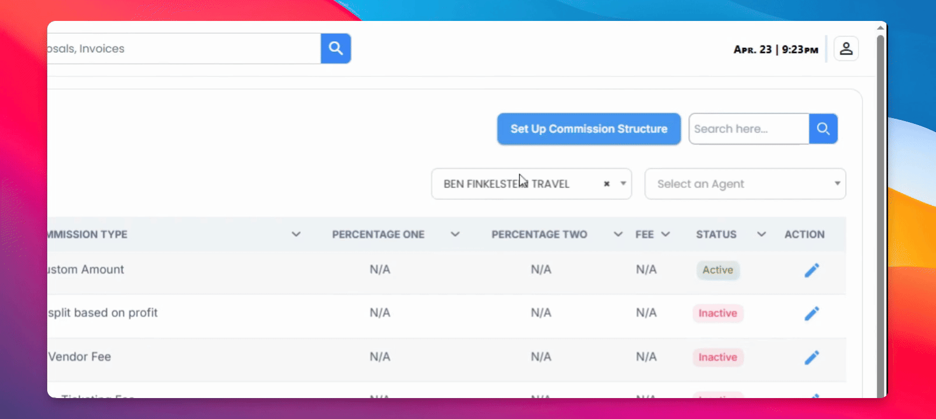This screenshot has height=419, width=936.
Task: Open the user profile icon
Action: tap(846, 49)
